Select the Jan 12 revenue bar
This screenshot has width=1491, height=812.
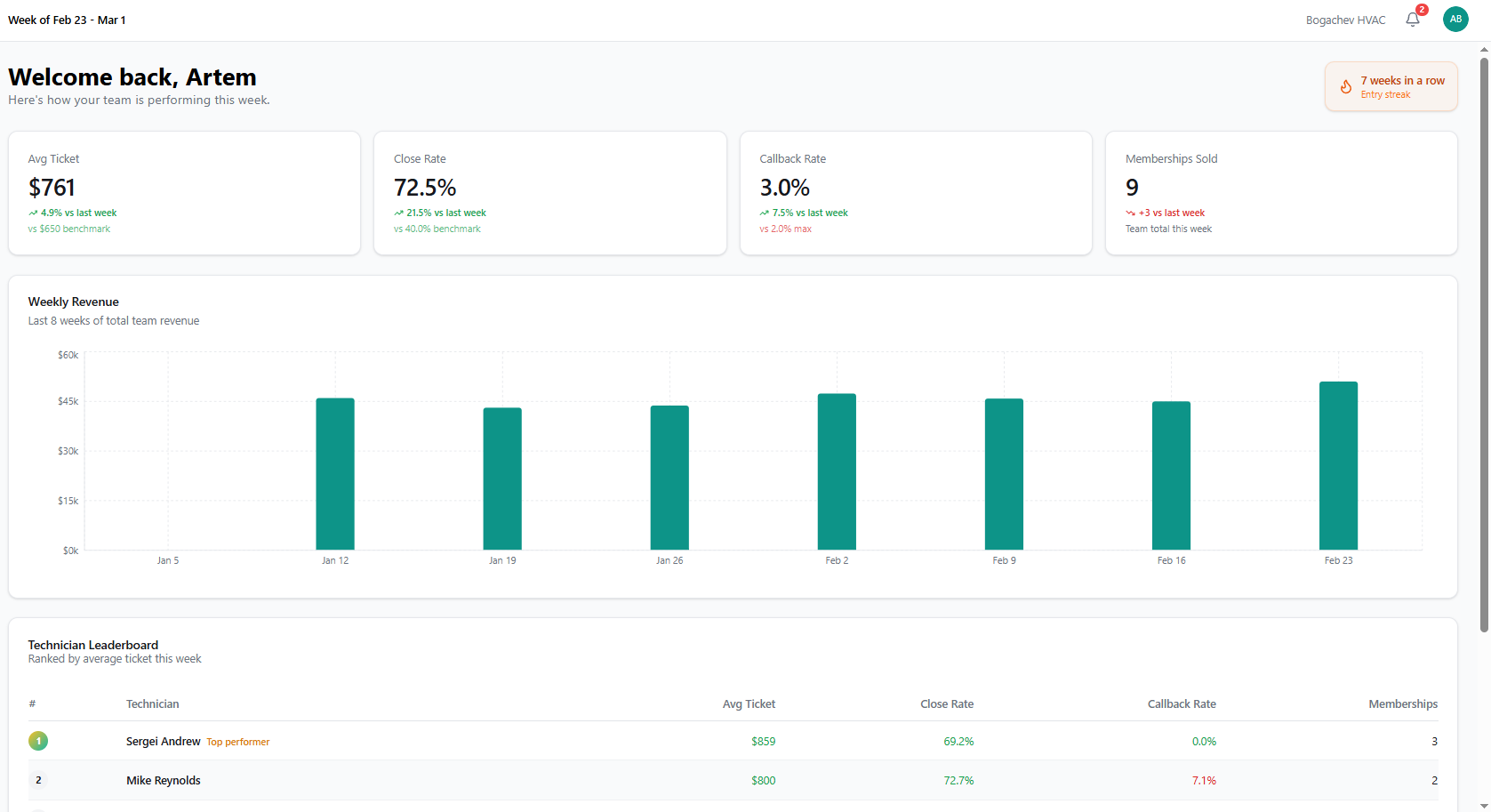tap(335, 471)
